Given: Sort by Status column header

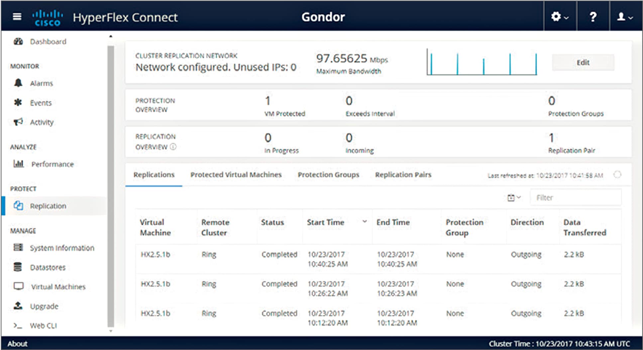Looking at the screenshot, I should tap(272, 222).
